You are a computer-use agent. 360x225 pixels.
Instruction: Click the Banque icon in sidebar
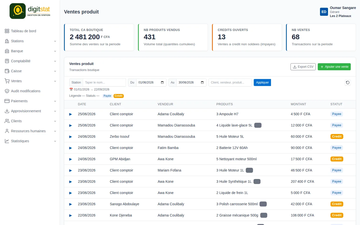coord(7,51)
